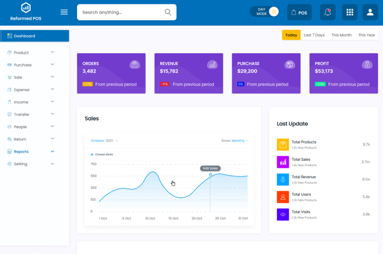Click the Total Products row label

(x=304, y=142)
